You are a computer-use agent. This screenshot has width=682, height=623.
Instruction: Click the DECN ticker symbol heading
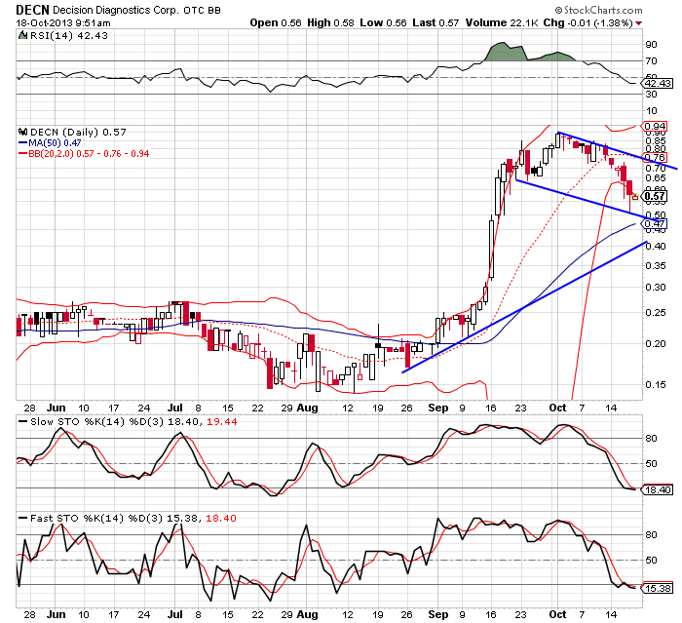[x=32, y=10]
